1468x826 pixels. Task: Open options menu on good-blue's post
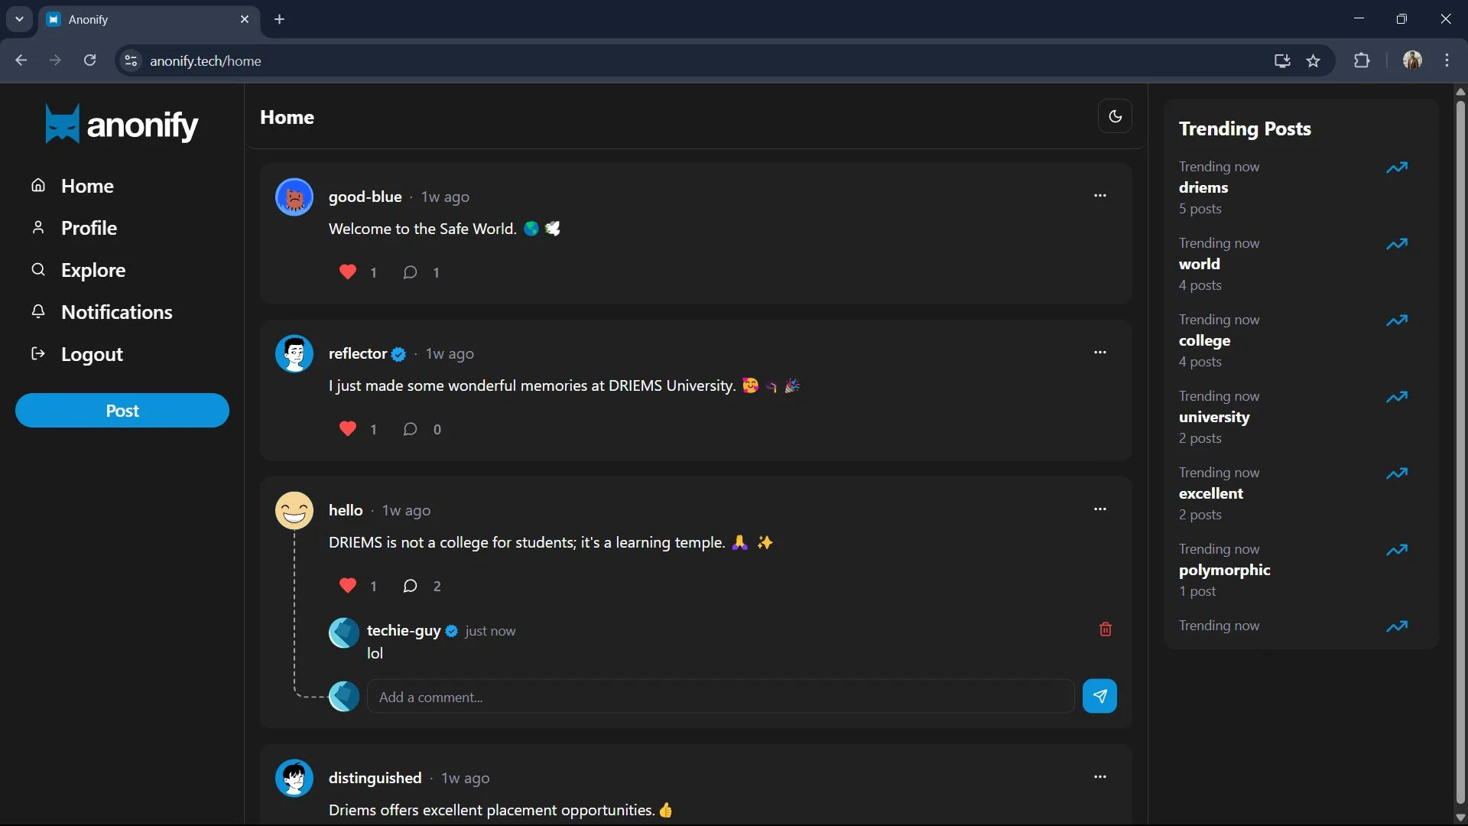click(1100, 196)
